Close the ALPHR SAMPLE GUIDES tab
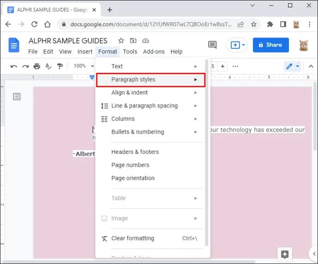The height and width of the screenshot is (264, 318). (x=94, y=10)
